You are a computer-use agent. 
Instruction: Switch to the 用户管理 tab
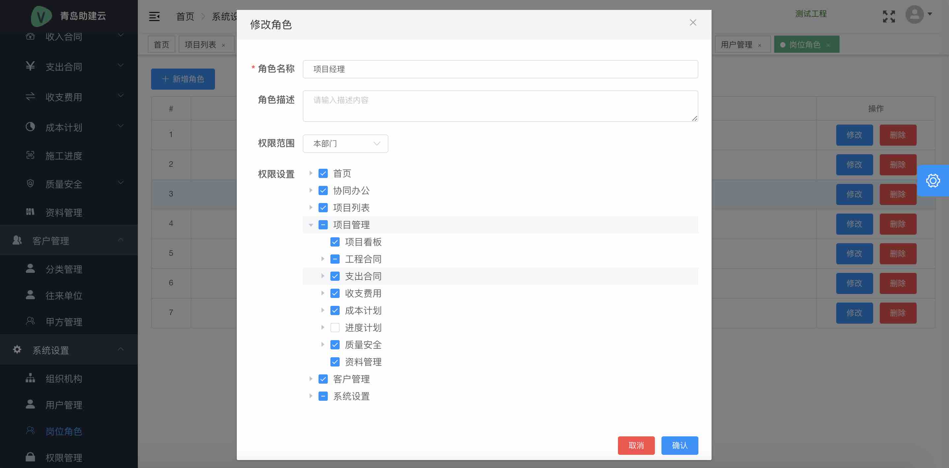point(736,44)
